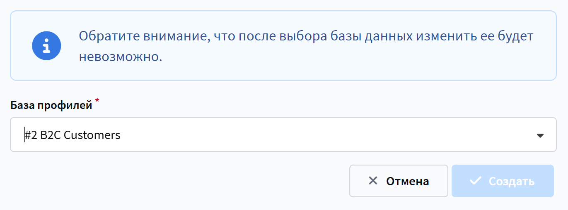Viewport: 568px width, 210px height.
Task: Click the "База профилей" field label
Action: coord(51,105)
